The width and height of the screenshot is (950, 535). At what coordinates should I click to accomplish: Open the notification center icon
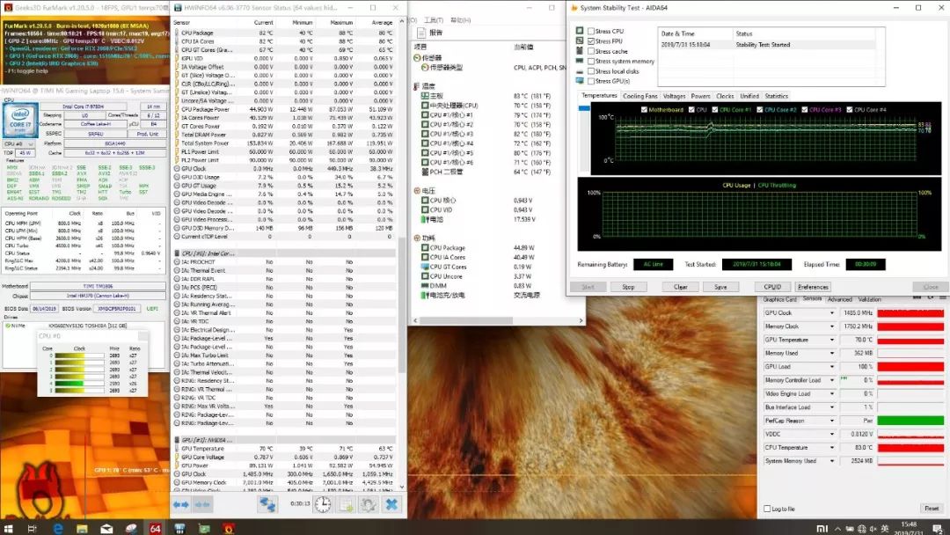[x=938, y=529]
